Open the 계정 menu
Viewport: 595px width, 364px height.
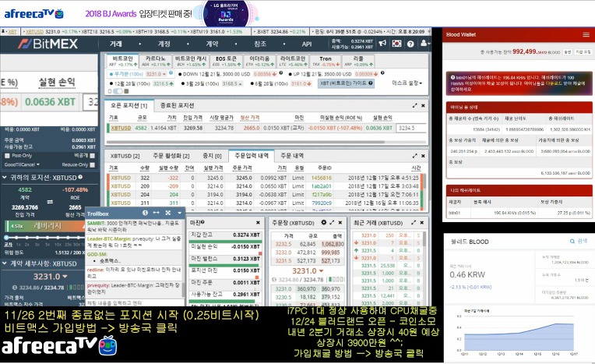click(x=164, y=44)
